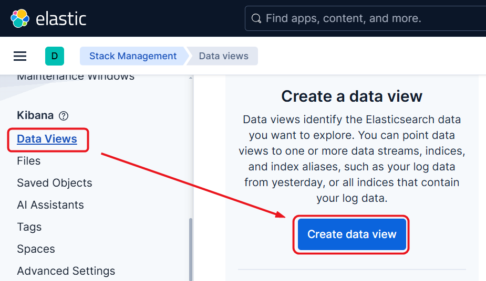Open Files in the Kibana section
Viewport: 486px width, 281px height.
28,161
